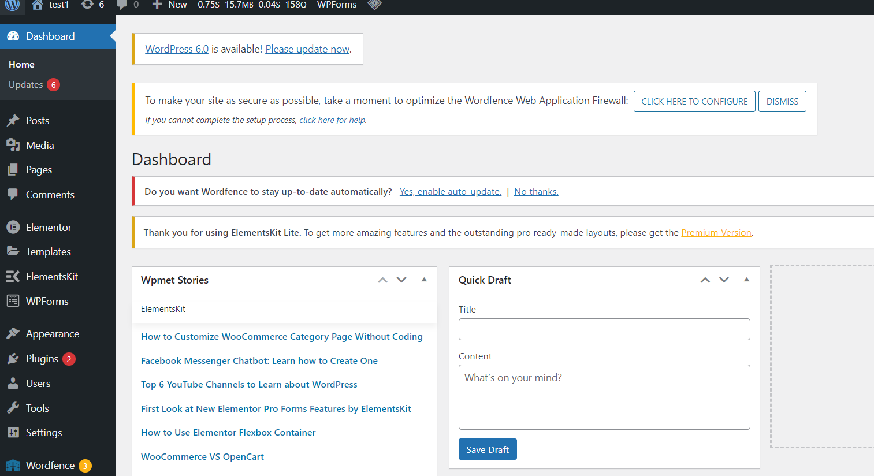Open the Updates menu item
Viewport: 874px width, 476px height.
[26, 84]
